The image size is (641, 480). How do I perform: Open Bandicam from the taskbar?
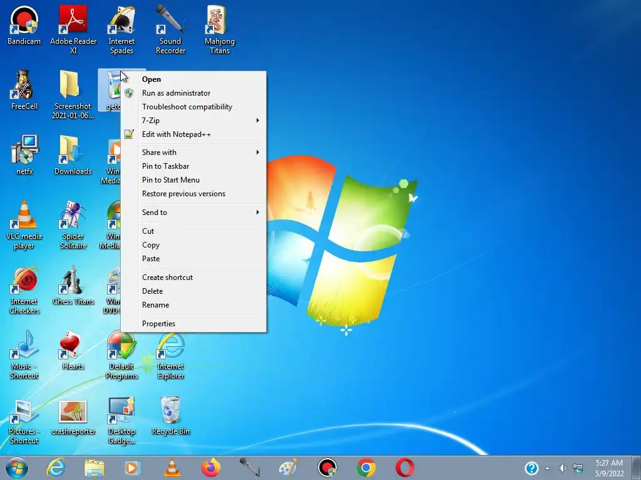[327, 467]
